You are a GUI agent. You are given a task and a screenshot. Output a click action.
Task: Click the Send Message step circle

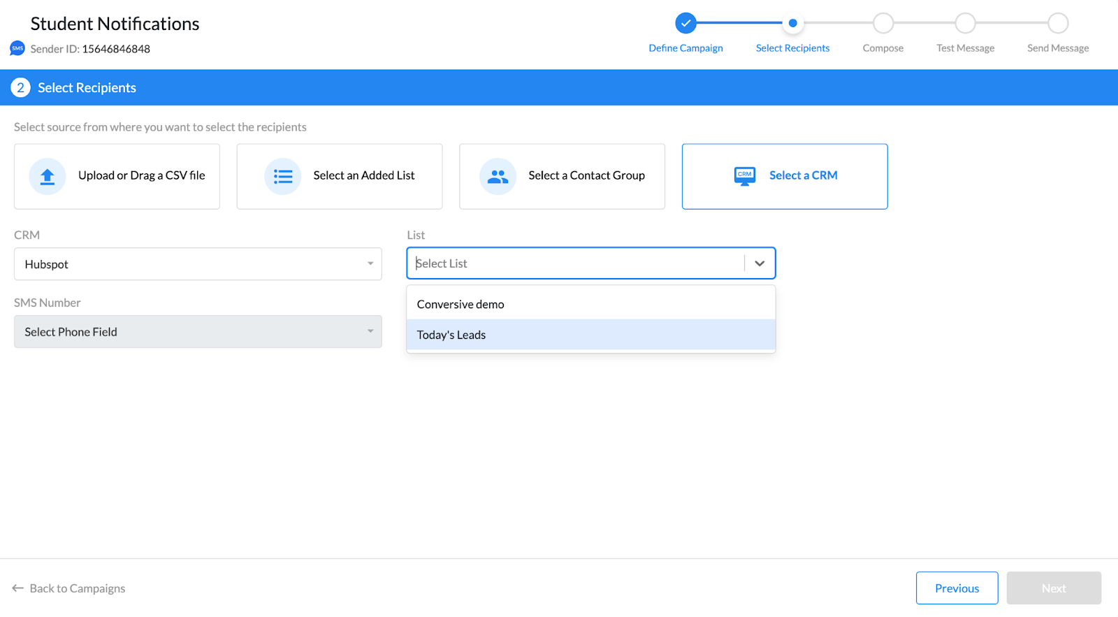point(1058,23)
